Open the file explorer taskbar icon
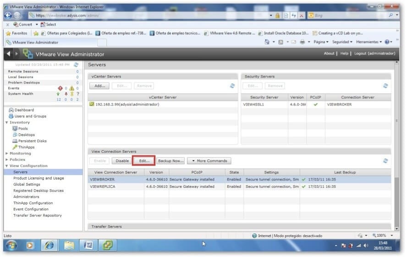The image size is (406, 257). (69, 245)
